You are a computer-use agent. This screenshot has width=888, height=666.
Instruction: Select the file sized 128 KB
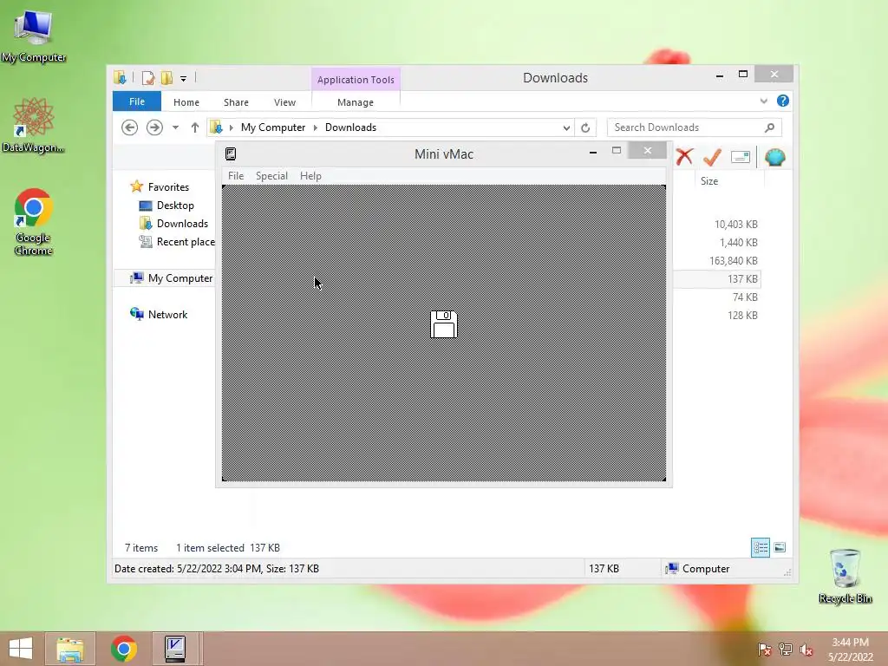742,315
